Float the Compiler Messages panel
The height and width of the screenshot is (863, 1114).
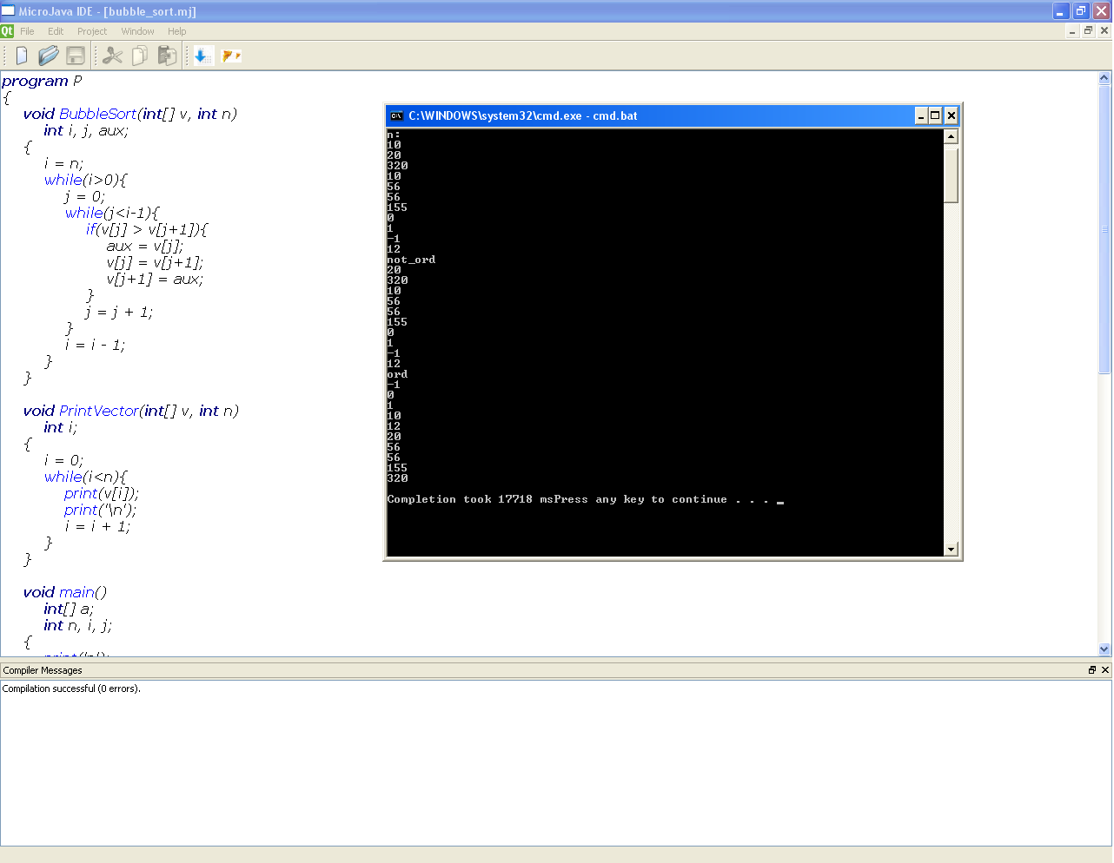tap(1092, 670)
